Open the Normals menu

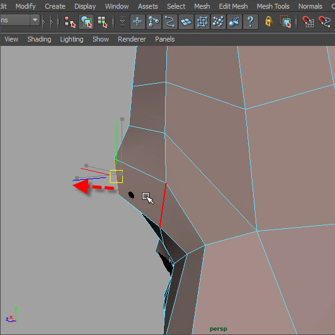(x=310, y=6)
